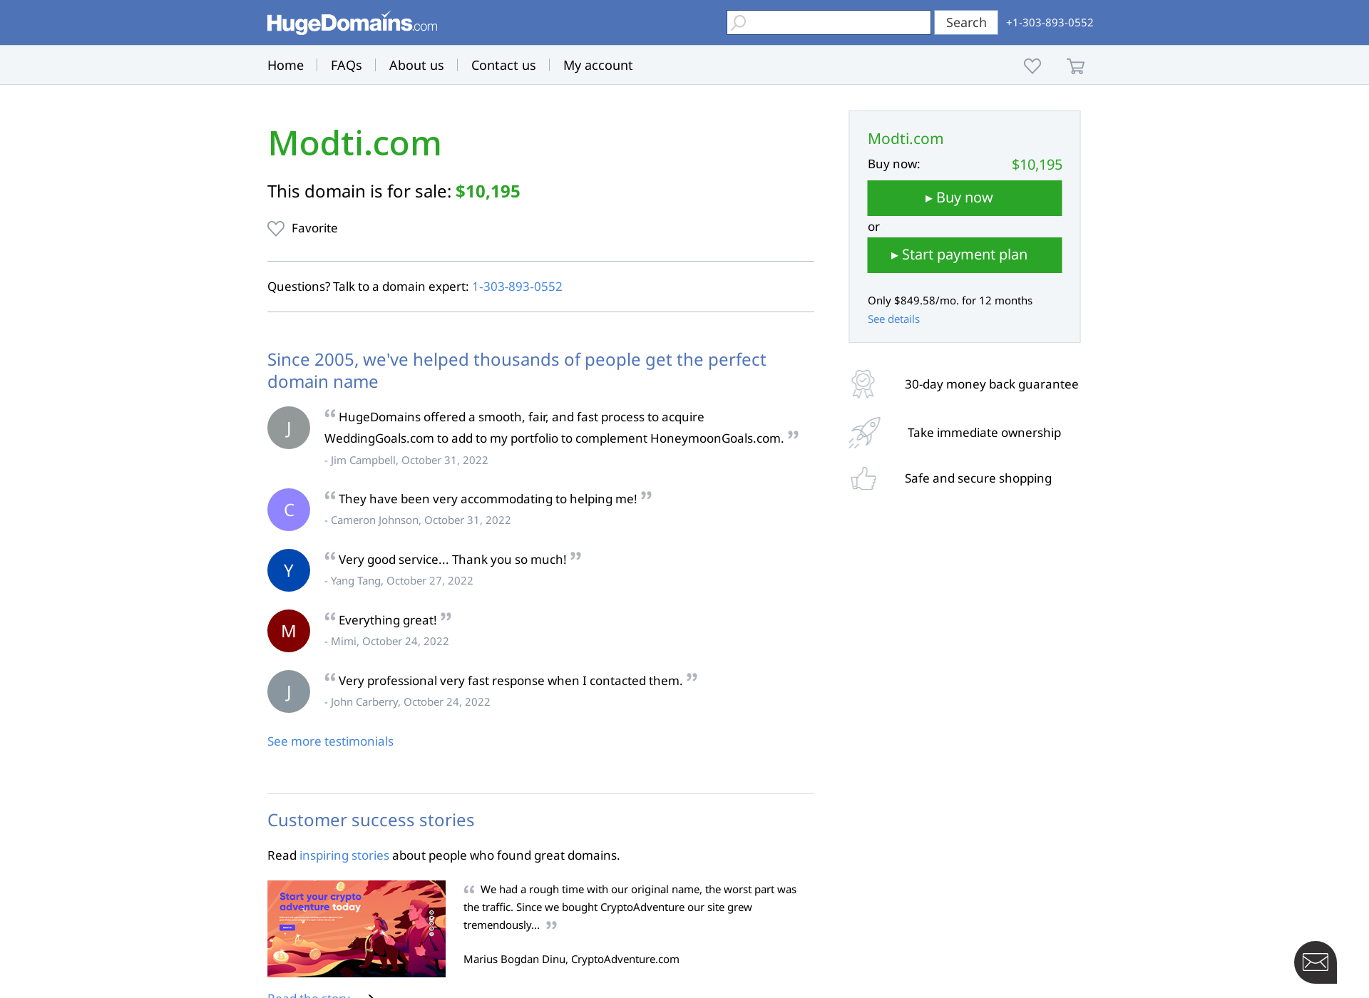This screenshot has width=1369, height=998.
Task: Open the About us menu item
Action: 416,63
